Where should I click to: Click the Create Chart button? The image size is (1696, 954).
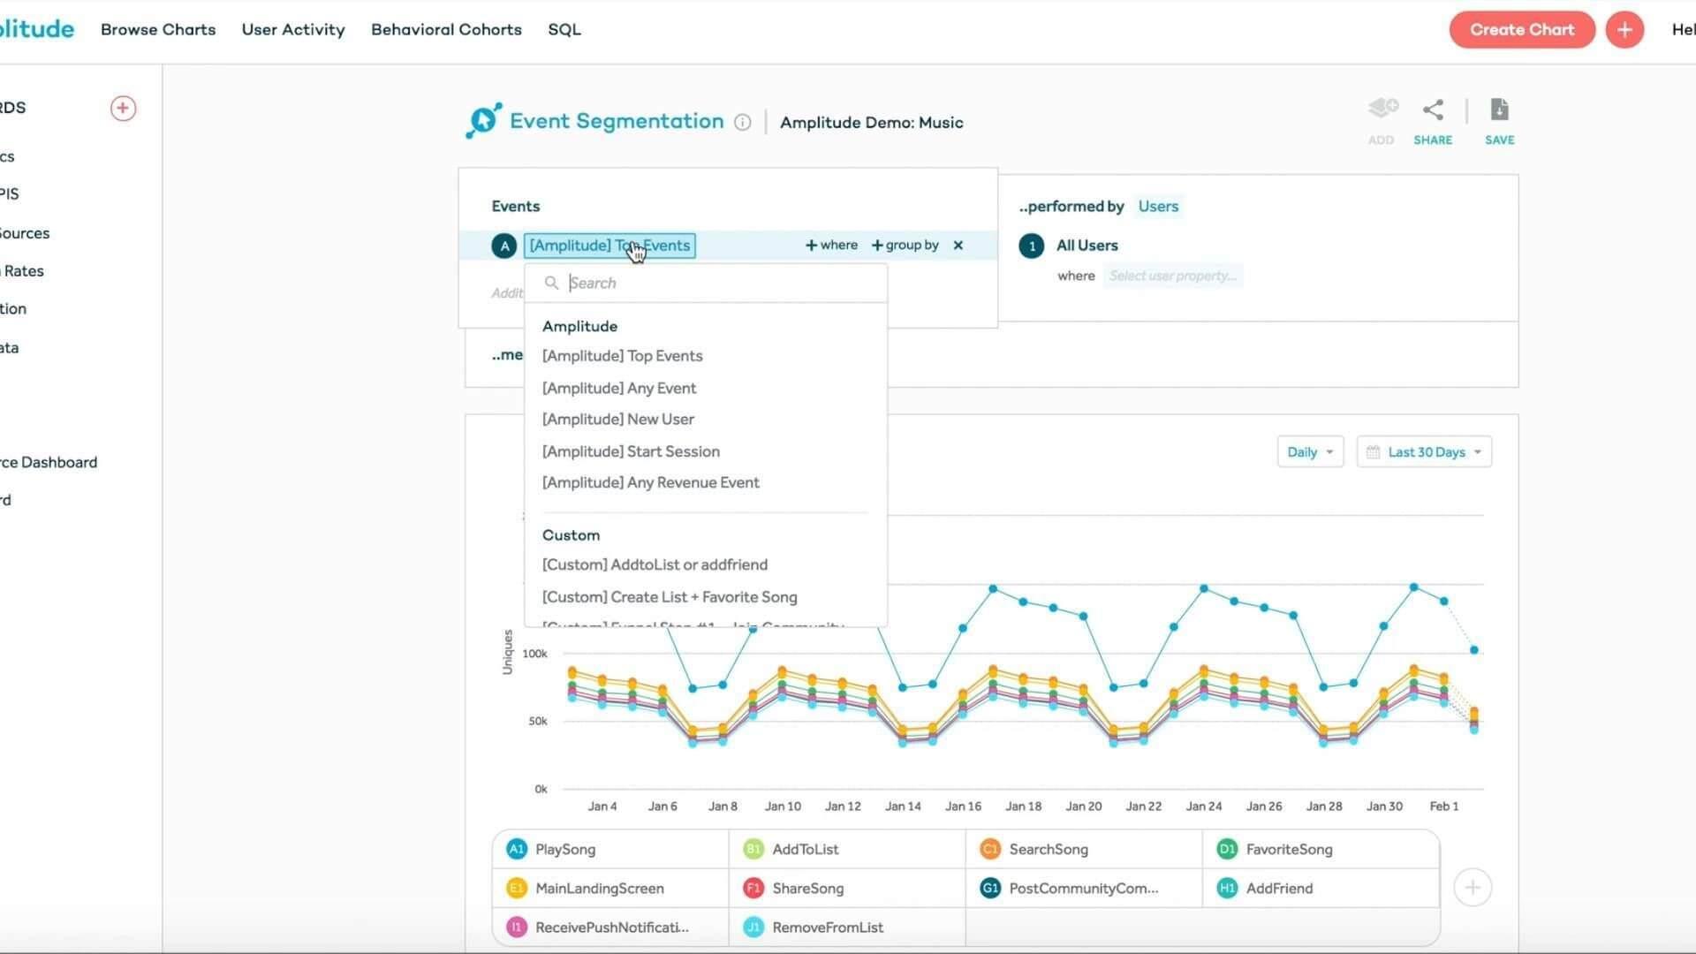coord(1522,30)
